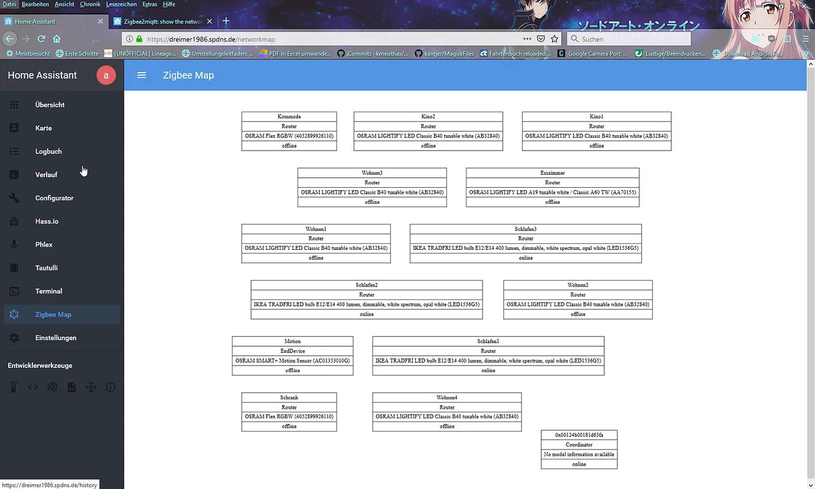Open the Fahrtenbuch reloaded bookmark
This screenshot has height=489, width=815.
tap(516, 54)
